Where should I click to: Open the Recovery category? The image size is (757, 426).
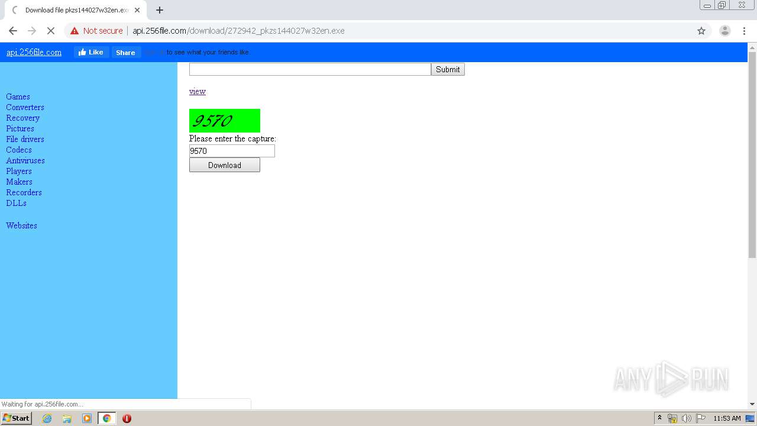(x=22, y=118)
